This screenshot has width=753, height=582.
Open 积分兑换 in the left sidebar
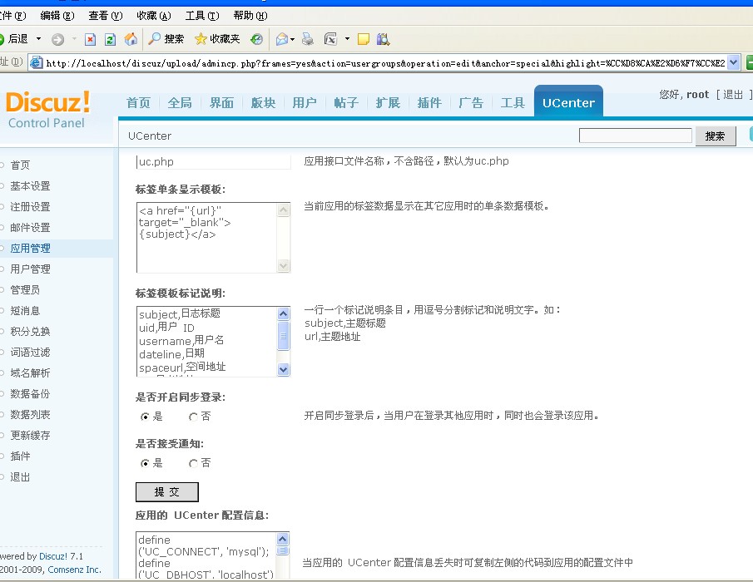click(x=30, y=332)
